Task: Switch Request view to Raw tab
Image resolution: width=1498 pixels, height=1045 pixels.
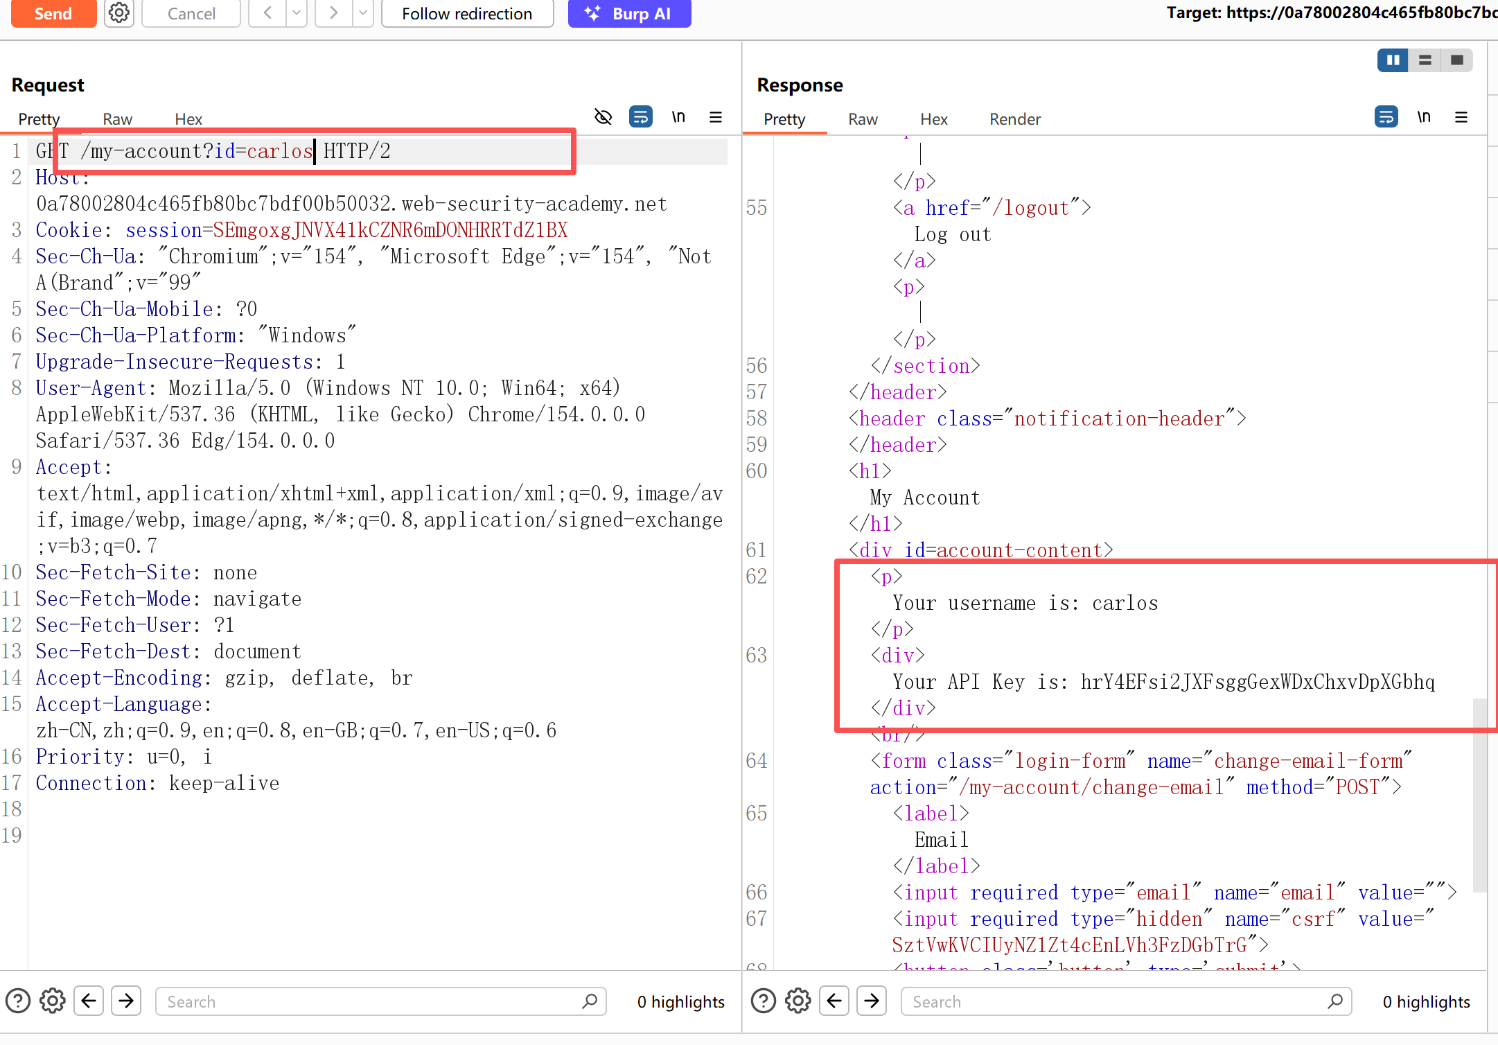Action: click(x=117, y=119)
